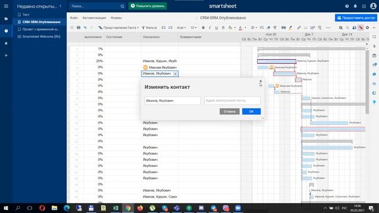Open Gantt project settings gear

367,28
